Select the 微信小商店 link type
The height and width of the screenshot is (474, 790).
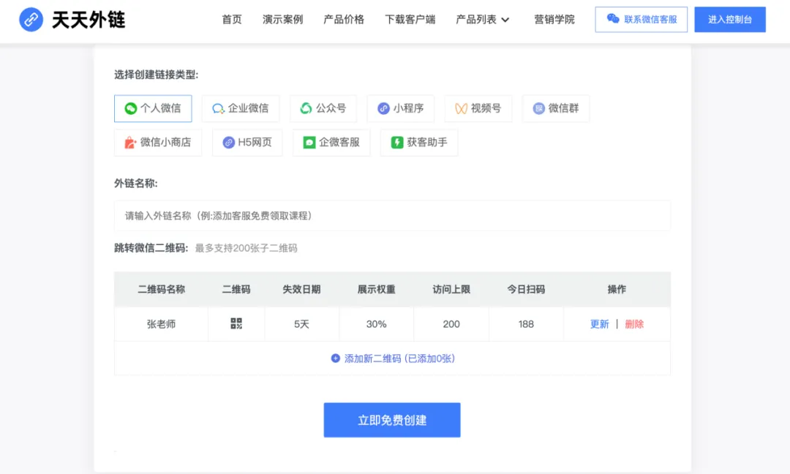[158, 143]
